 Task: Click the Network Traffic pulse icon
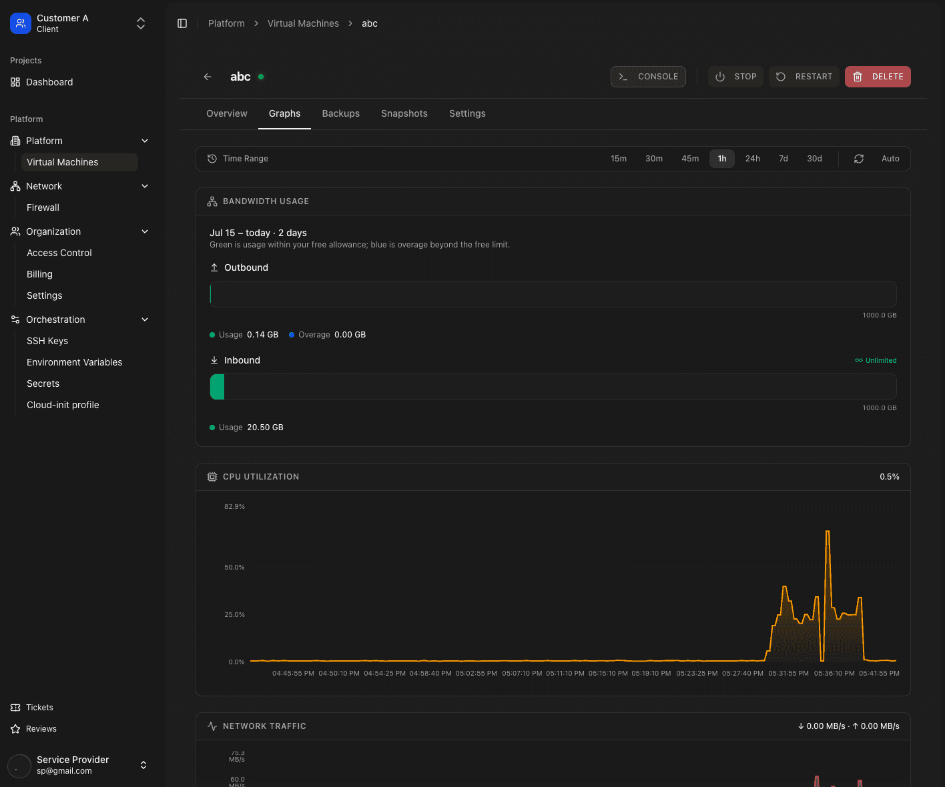point(212,726)
